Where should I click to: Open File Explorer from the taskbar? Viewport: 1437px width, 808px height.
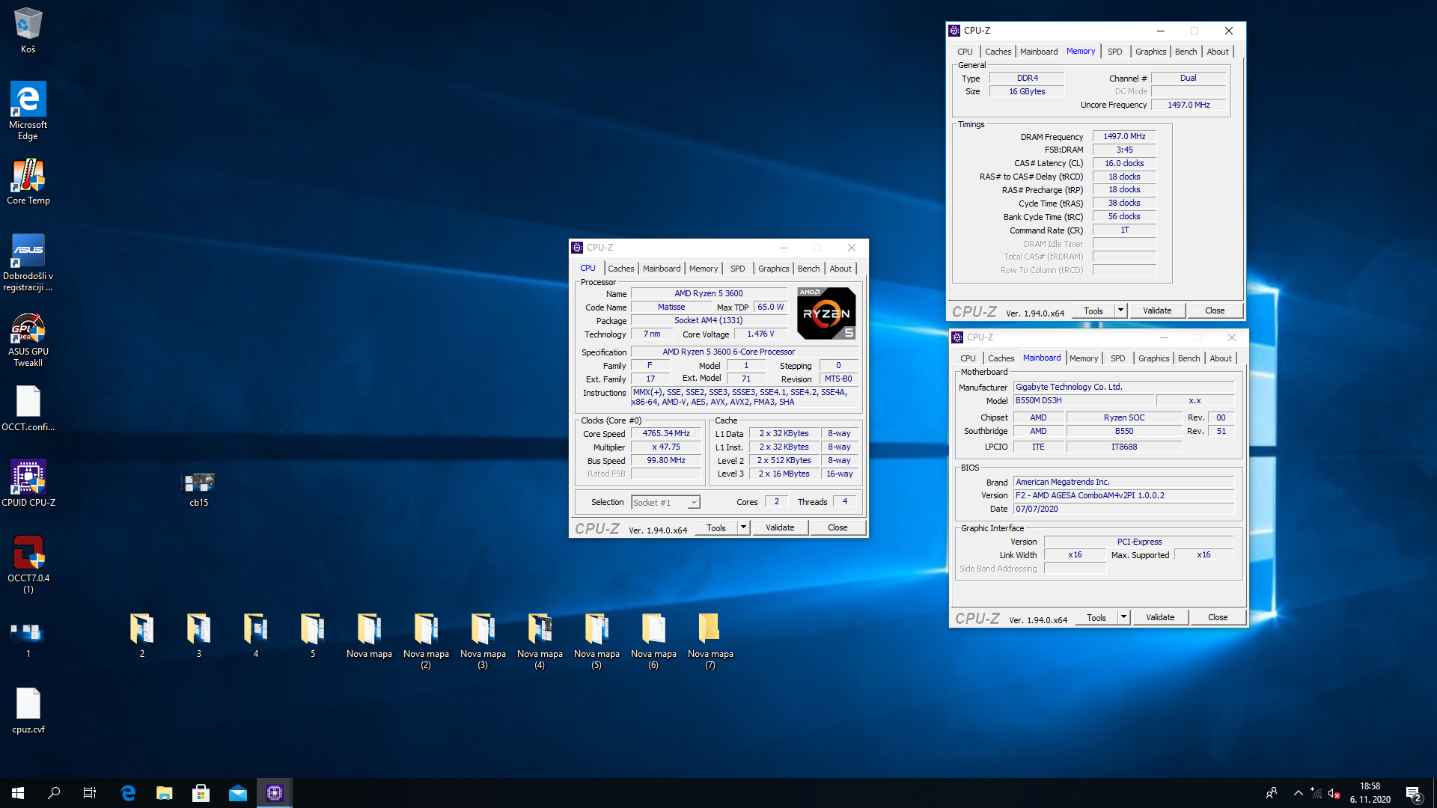point(164,793)
